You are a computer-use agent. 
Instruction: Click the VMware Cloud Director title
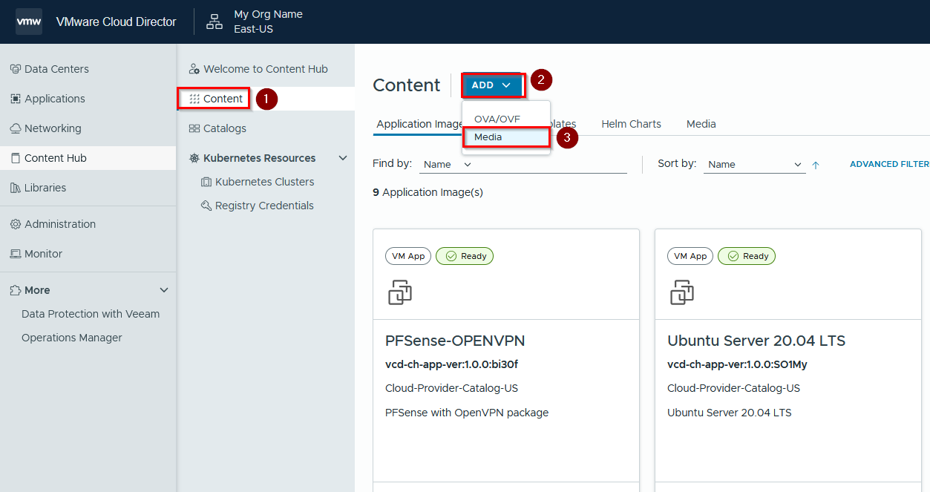[117, 22]
